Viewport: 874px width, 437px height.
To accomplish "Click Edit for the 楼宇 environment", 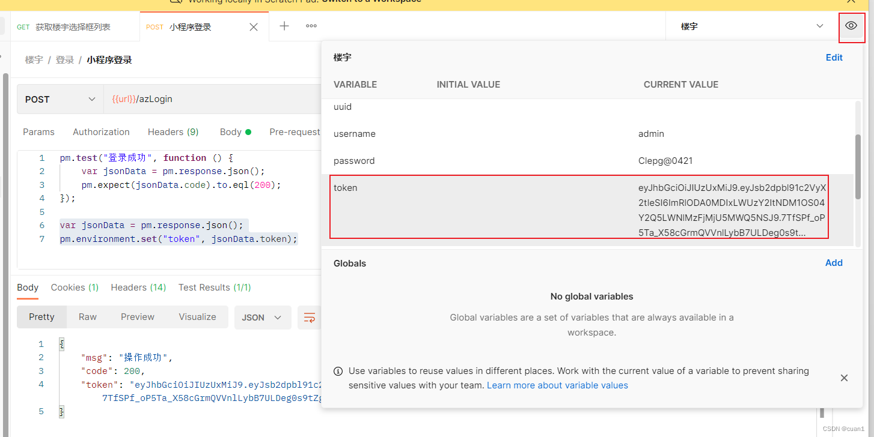I will pyautogui.click(x=834, y=58).
